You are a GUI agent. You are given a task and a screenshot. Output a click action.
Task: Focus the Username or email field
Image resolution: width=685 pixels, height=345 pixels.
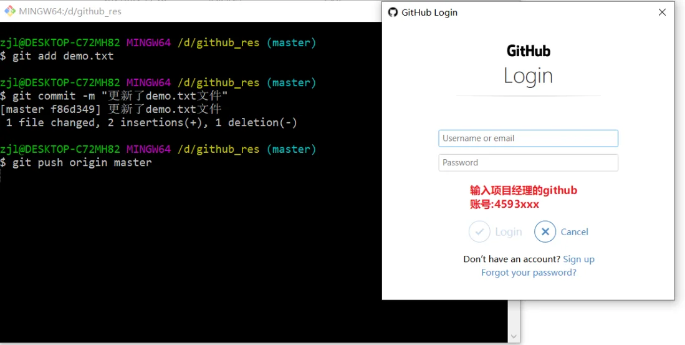(528, 138)
